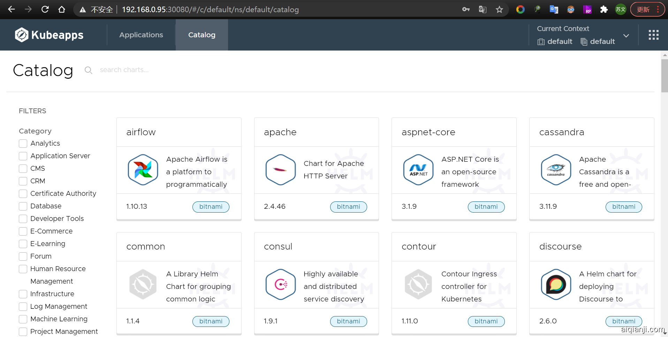This screenshot has width=668, height=337.
Task: Click the Apache Airflow pinwheel icon
Action: (143, 170)
